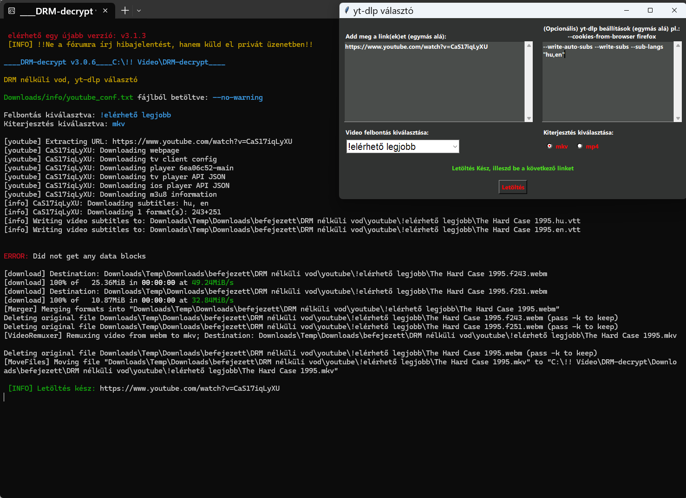Click the '[INFO] !!Ne a fórumra írj' warning line
The width and height of the screenshot is (686, 498).
(x=160, y=45)
